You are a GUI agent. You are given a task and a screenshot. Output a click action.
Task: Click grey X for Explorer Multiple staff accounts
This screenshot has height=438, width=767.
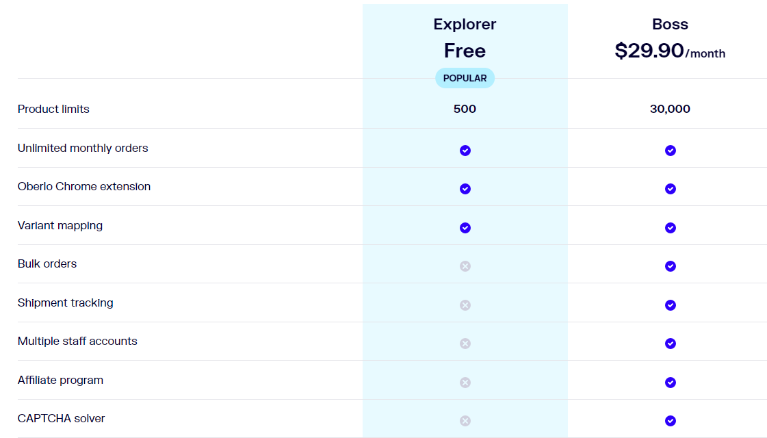(x=465, y=344)
